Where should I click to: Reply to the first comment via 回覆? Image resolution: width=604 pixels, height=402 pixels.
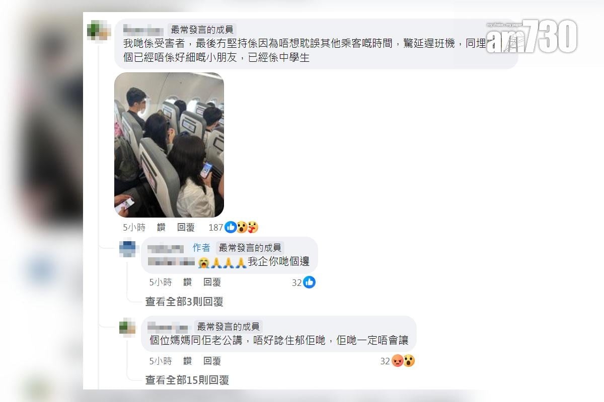pyautogui.click(x=186, y=228)
